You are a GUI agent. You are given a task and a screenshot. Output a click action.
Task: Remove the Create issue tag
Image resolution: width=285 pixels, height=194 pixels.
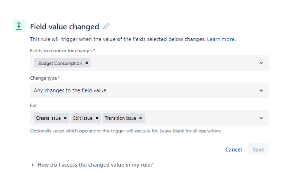click(65, 118)
